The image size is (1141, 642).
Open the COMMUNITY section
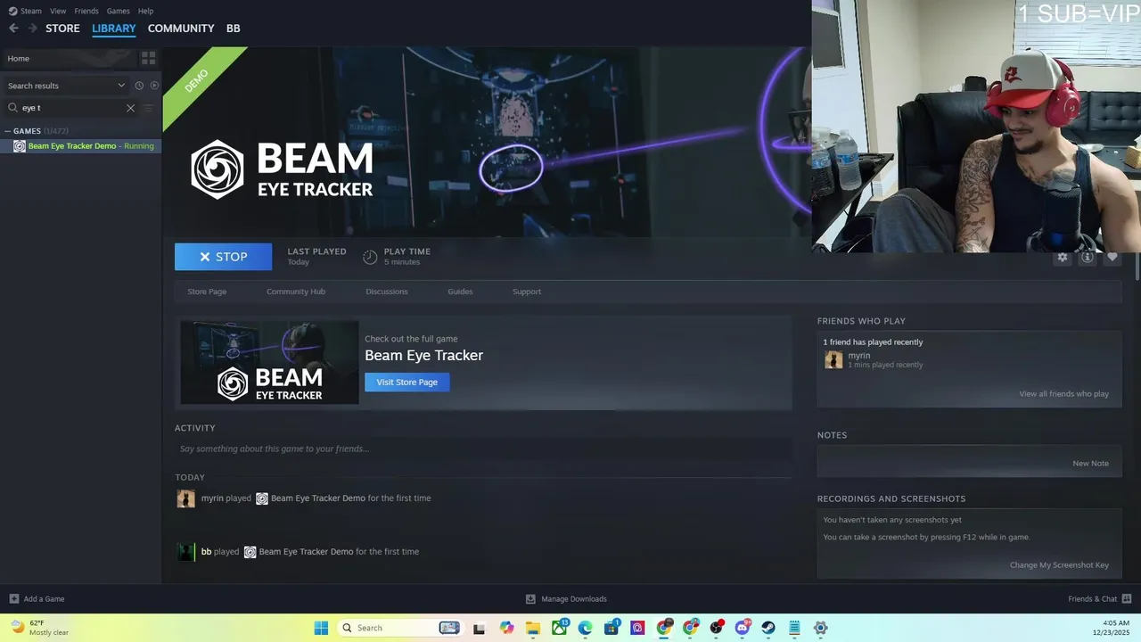point(181,29)
